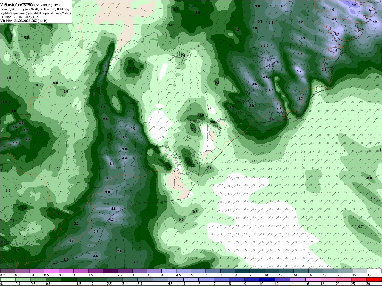The width and height of the screenshot is (382, 286).
Task: Pick the dark purple swatch between 2 and 2.5 in snow legend
Action: [110, 271]
